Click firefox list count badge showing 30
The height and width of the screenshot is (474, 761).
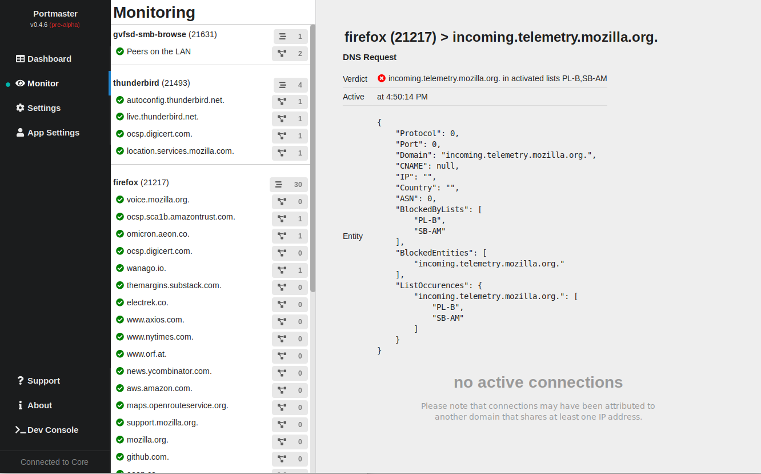pos(289,185)
